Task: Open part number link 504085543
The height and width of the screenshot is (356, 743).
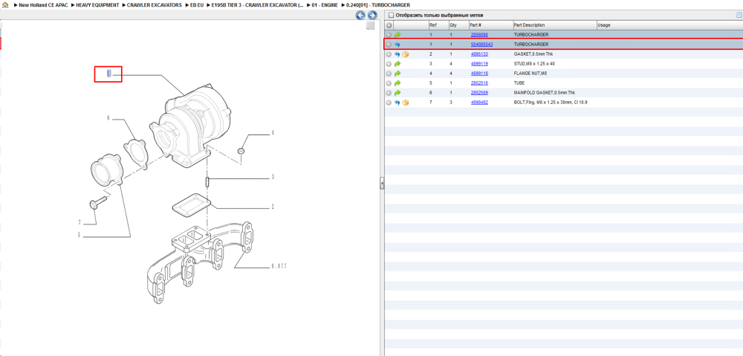Action: click(481, 45)
